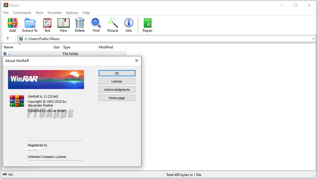Run the Test archive tool
This screenshot has width=317, height=179.
tap(47, 25)
